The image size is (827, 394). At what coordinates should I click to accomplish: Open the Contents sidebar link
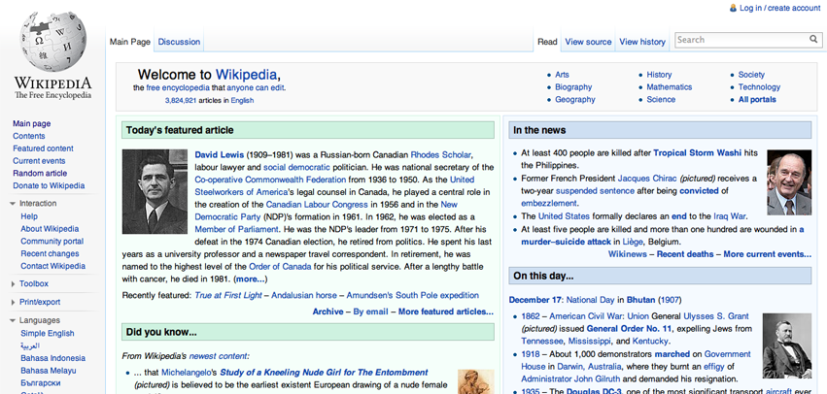(29, 136)
